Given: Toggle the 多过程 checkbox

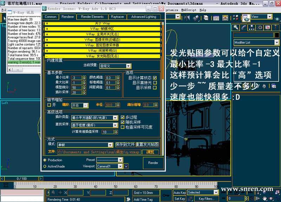Looking at the screenshot, I should pos(123,117).
